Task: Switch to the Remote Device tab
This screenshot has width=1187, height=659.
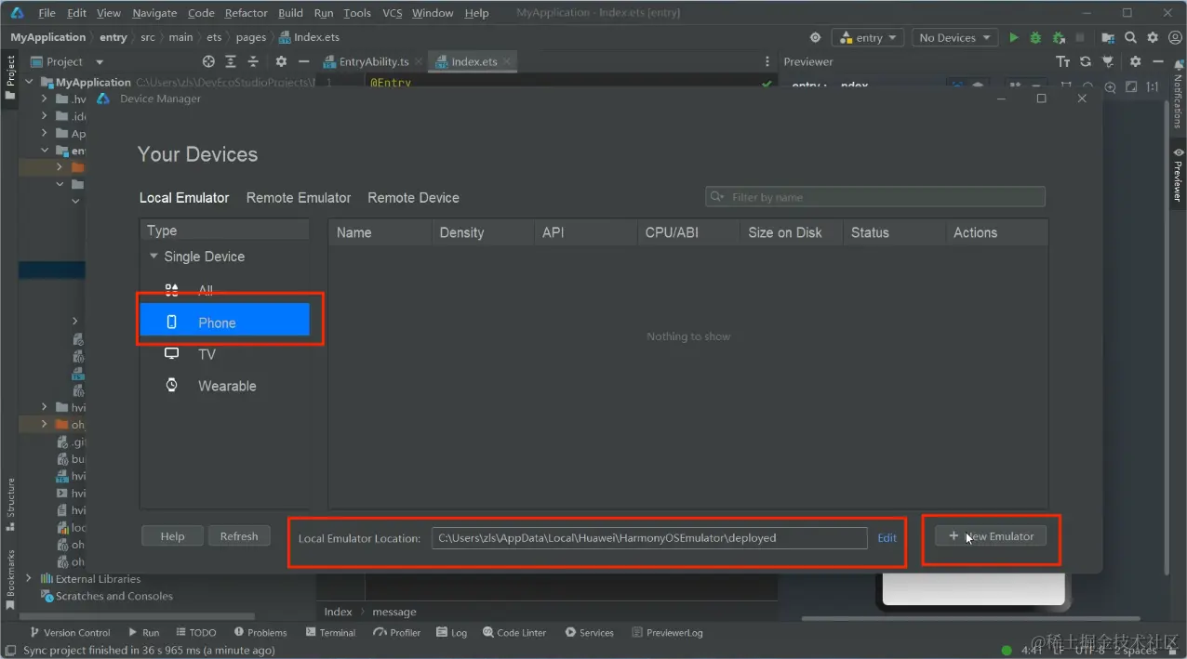Action: coord(413,198)
